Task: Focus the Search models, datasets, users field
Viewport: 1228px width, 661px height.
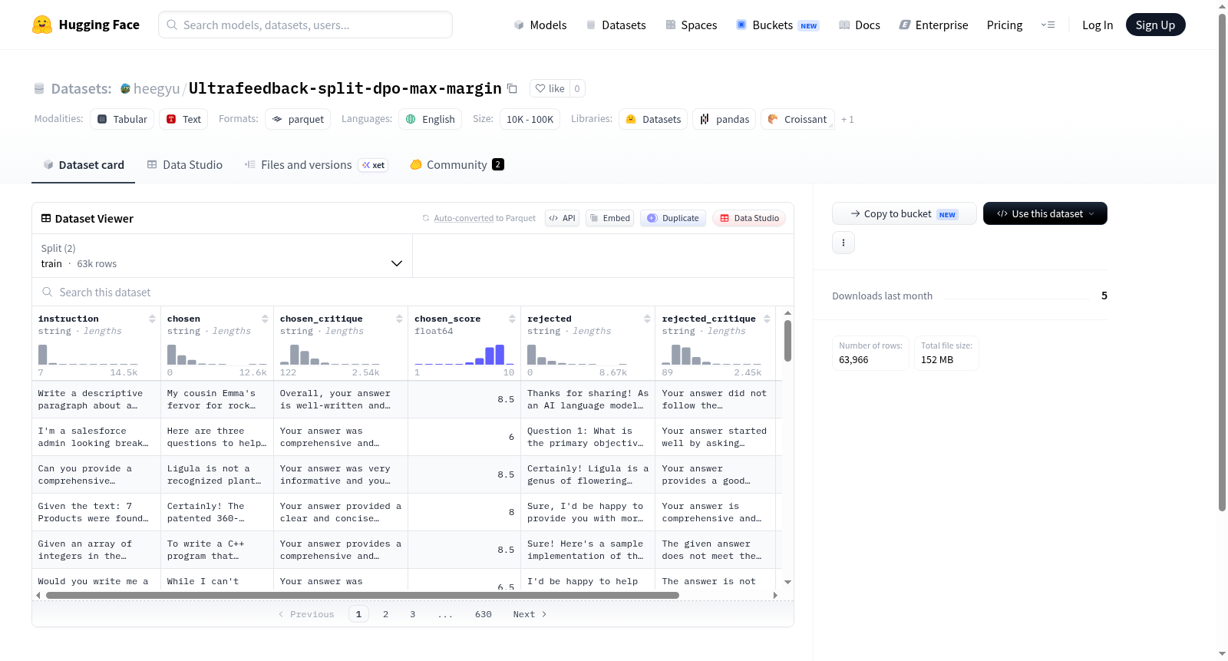Action: [305, 25]
